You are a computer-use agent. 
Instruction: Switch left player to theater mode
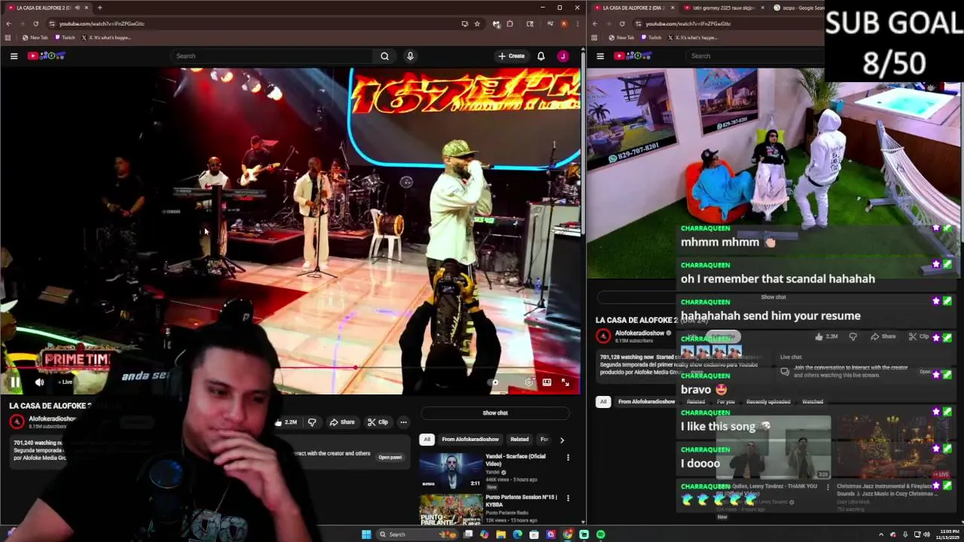(x=547, y=382)
